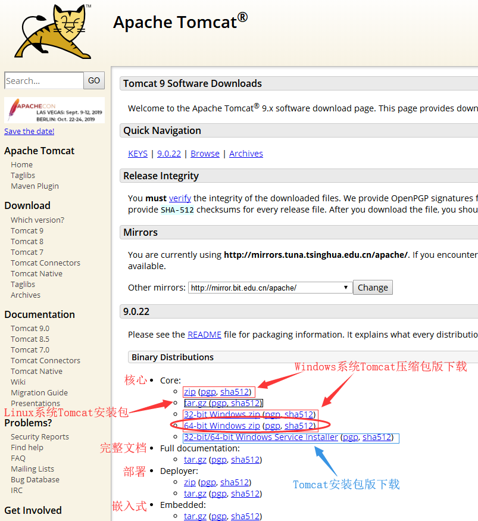This screenshot has height=521, width=478.
Task: Open the README file link
Action: (205, 335)
